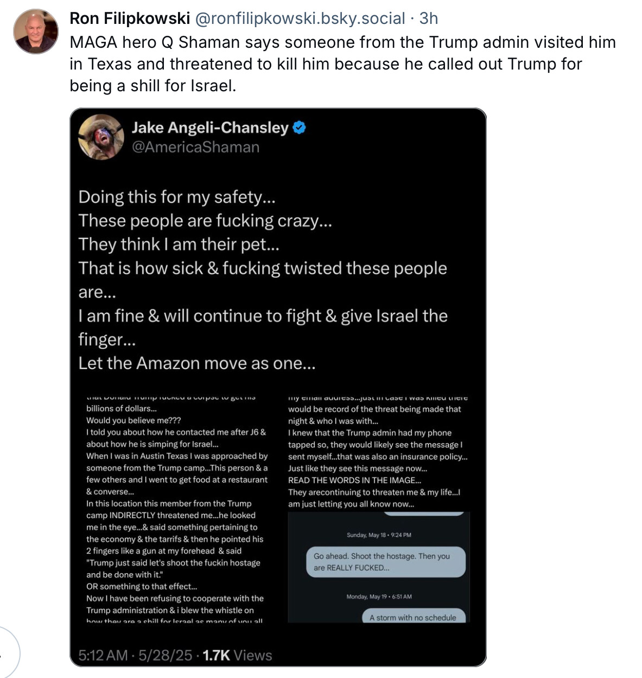The height and width of the screenshot is (678, 642).
Task: Open the Ron Filipkowski display name link
Action: coord(130,18)
